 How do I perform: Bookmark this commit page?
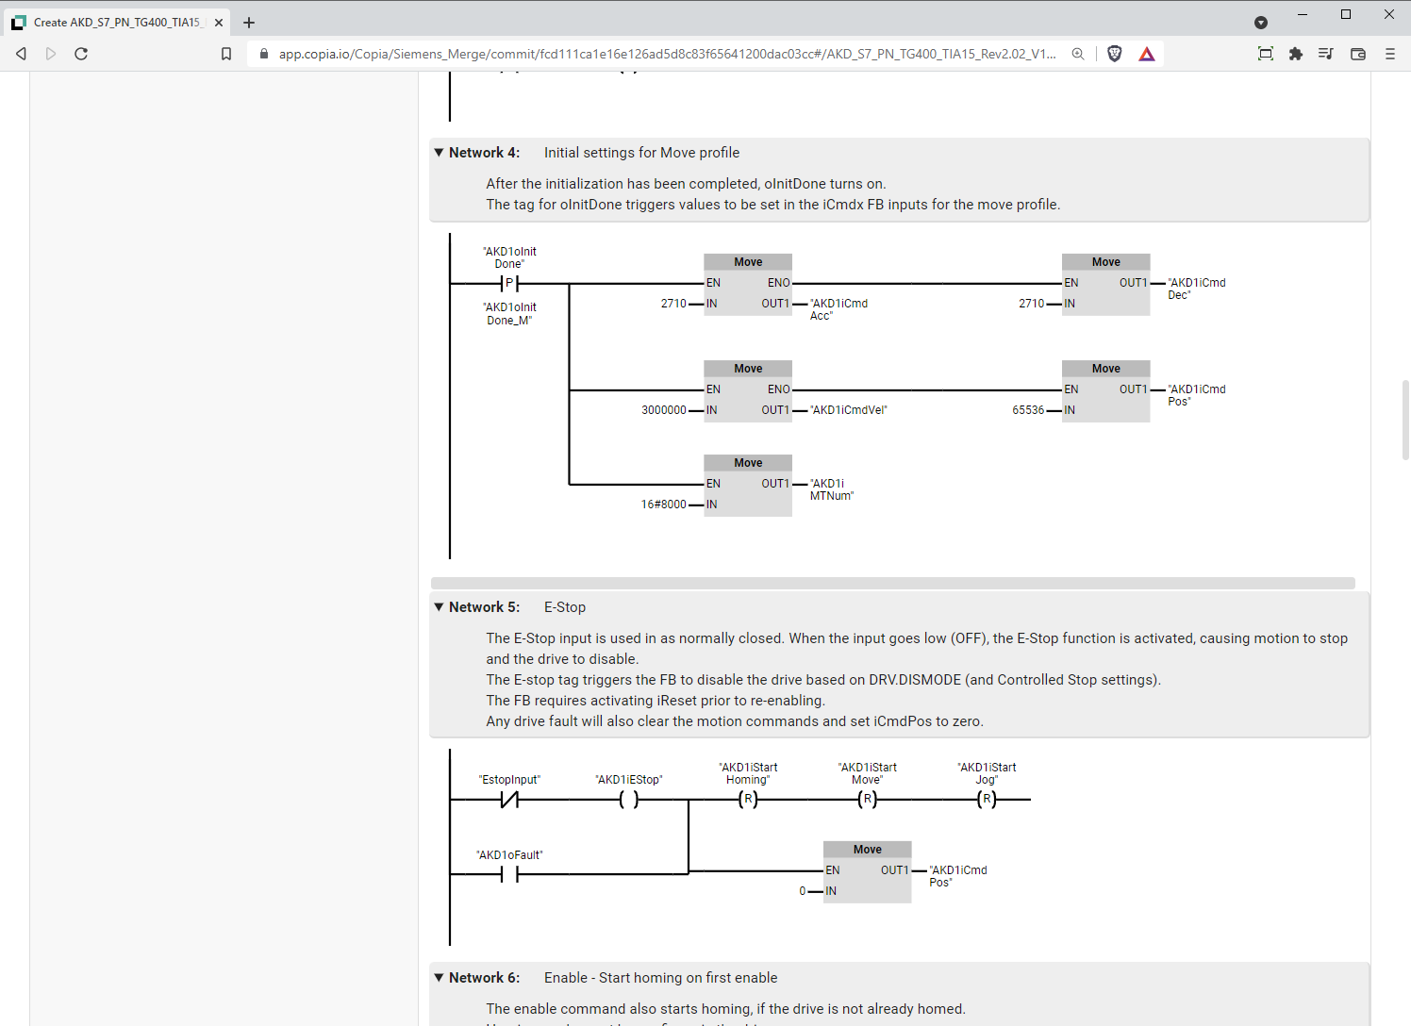point(226,54)
